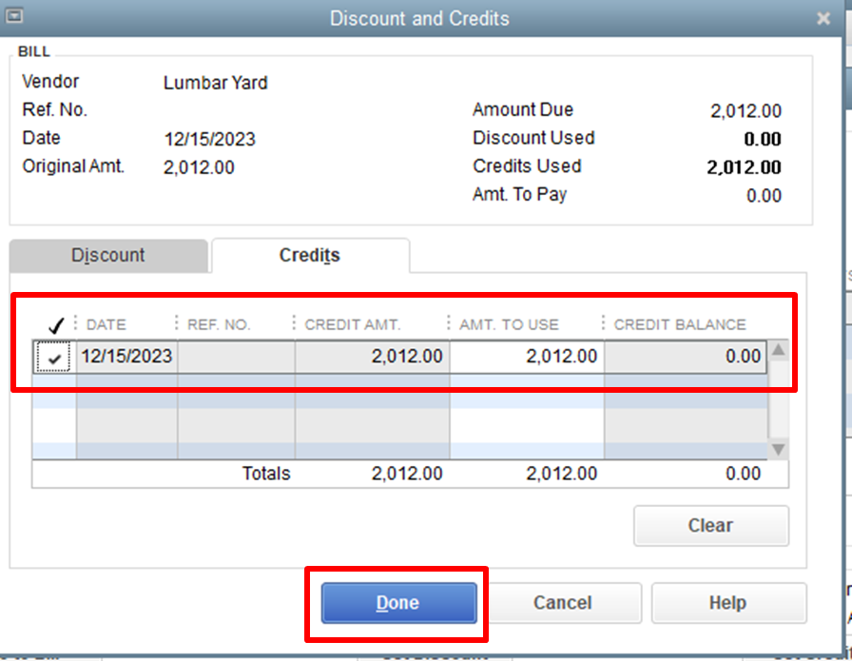Select the 12/15/2023 date cell in credits
Image resolution: width=852 pixels, height=661 pixels.
coord(126,357)
